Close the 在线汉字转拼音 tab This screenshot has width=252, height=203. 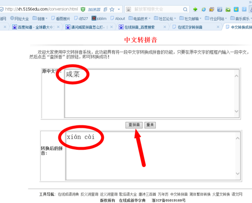(x=218, y=27)
